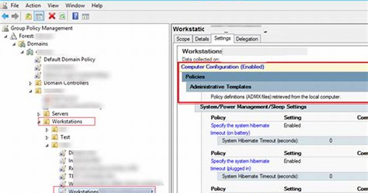The height and width of the screenshot is (193, 368).
Task: Collapse the Domains tree node
Action: [14, 44]
